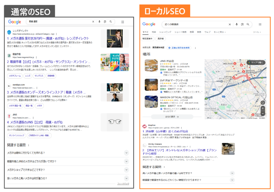The height and width of the screenshot is (192, 274).
Task: Enable the 現在営業中 filter chip
Action: 148,38
